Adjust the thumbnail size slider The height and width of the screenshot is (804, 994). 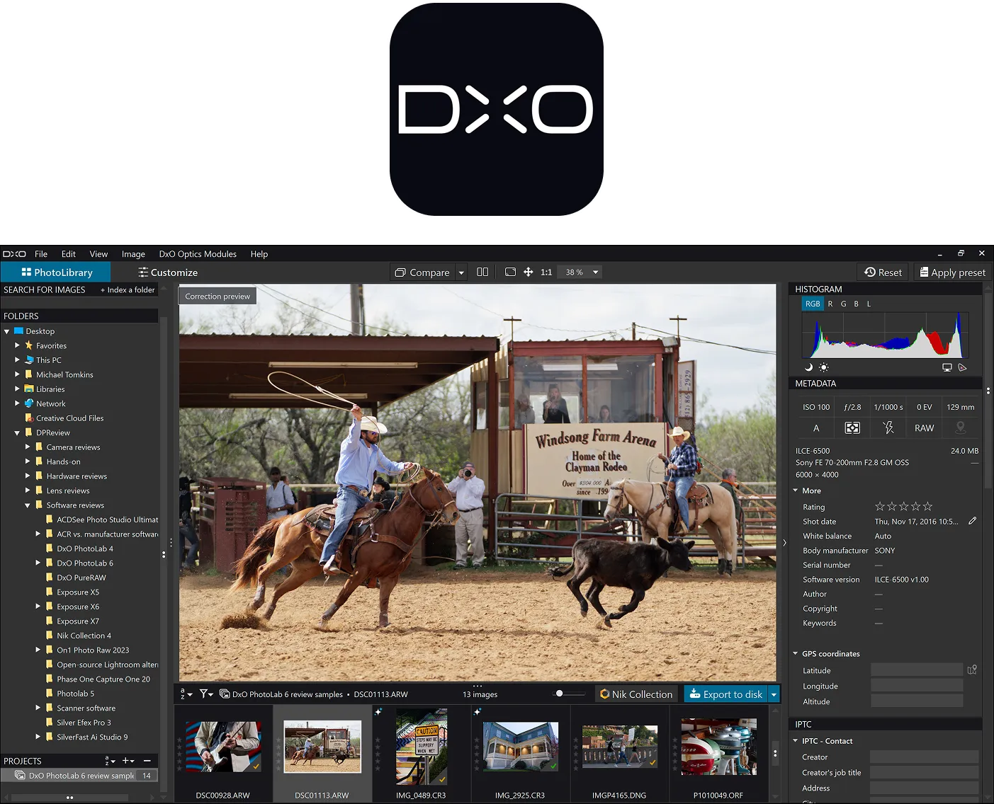[569, 694]
